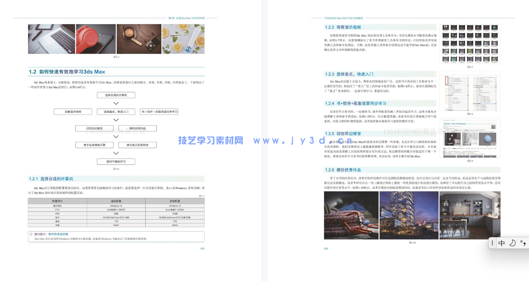The height and width of the screenshot is (281, 529).
Task: Click heading 1.2 如何快速有效地学习3ds Max
Action: coord(67,72)
